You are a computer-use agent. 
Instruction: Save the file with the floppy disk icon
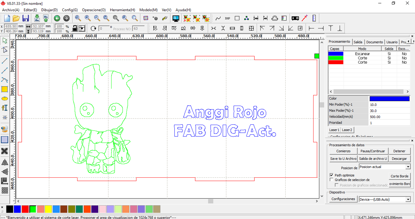coord(26,18)
